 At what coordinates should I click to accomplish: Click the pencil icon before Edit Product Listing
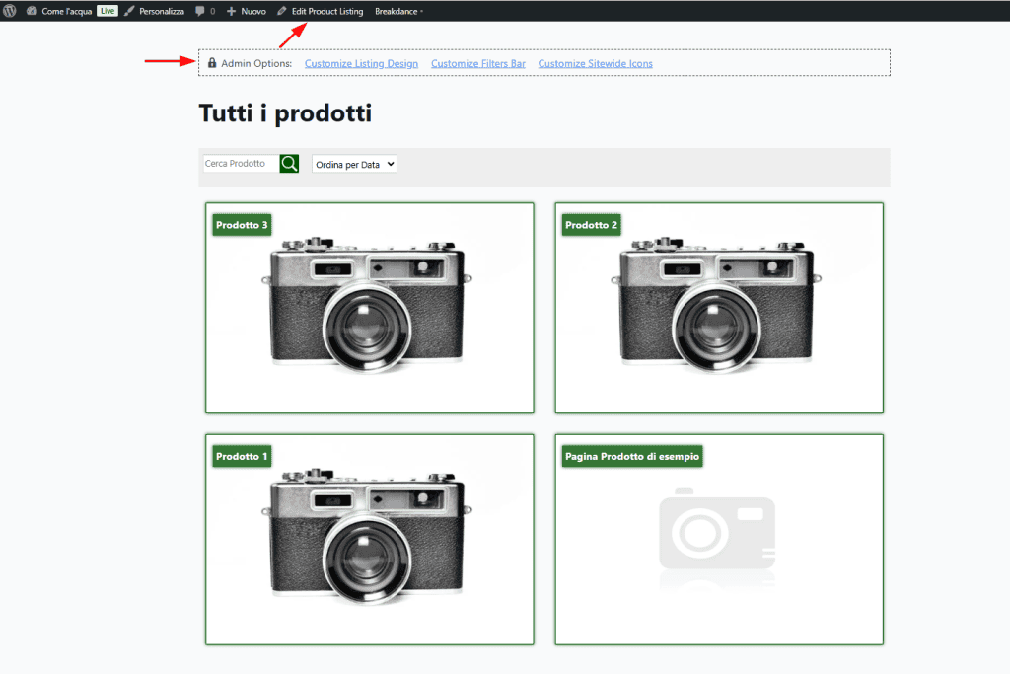(282, 11)
